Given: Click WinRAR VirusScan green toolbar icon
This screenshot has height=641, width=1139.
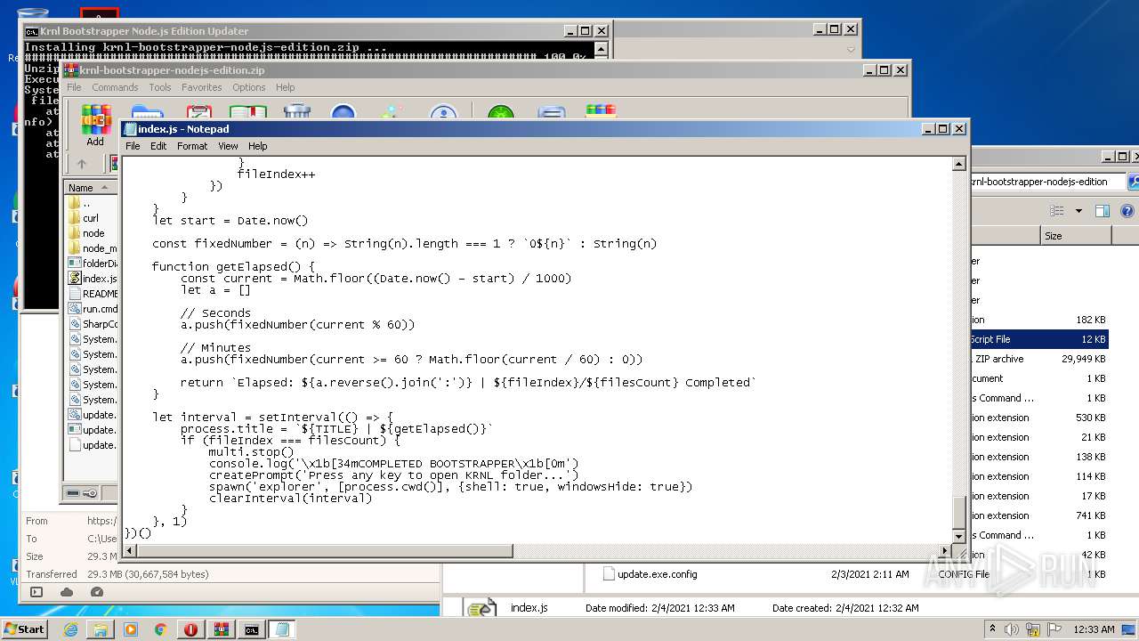Looking at the screenshot, I should [x=501, y=112].
